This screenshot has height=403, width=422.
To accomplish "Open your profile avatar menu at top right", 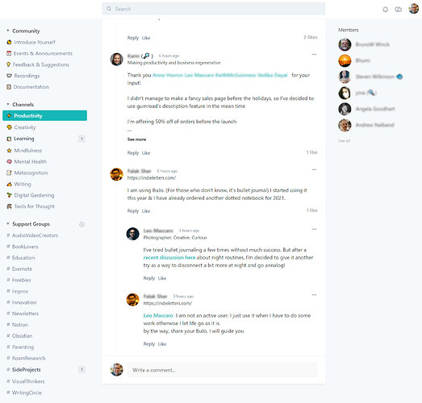I will (414, 9).
